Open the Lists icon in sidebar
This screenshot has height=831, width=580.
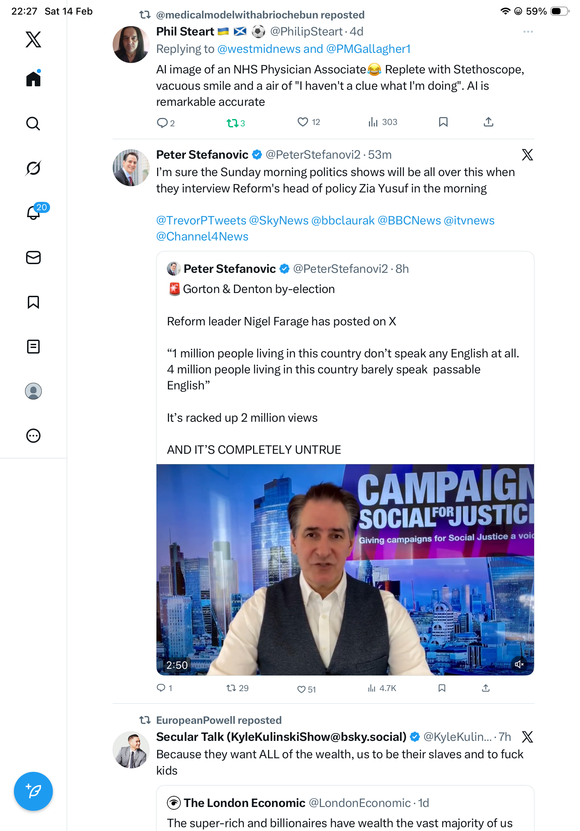(33, 346)
